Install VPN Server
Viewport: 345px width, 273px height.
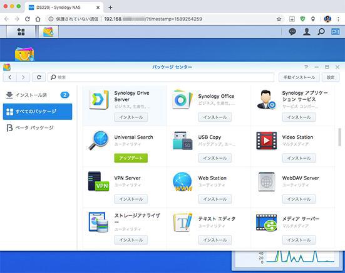pyautogui.click(x=131, y=199)
